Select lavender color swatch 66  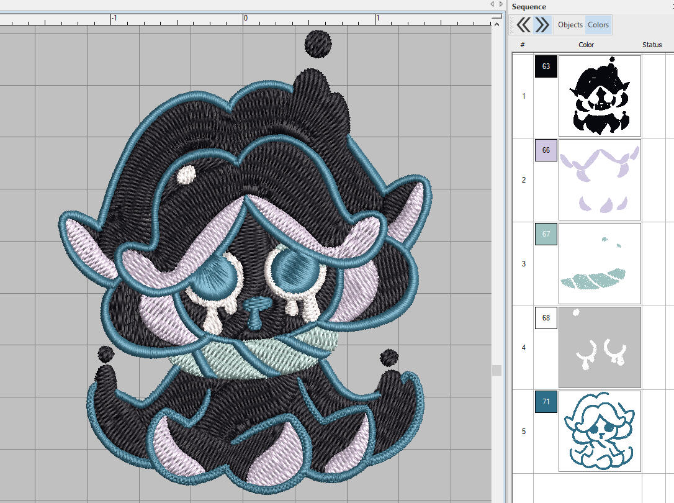tap(546, 150)
